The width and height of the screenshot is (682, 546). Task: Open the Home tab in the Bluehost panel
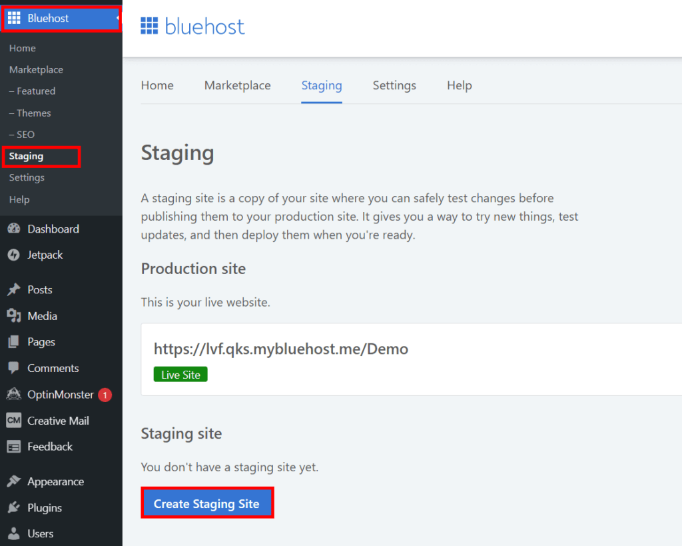[157, 85]
